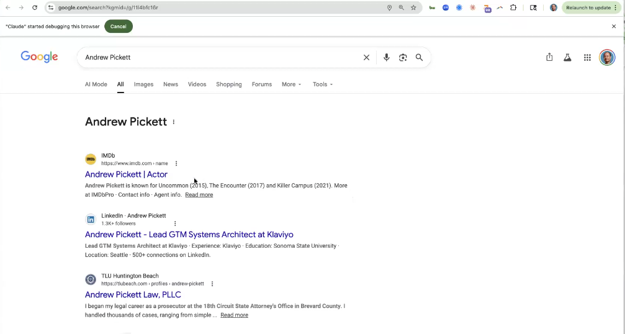The image size is (625, 334).
Task: Click tlubeach.com profiles URL breadcrumb
Action: click(x=152, y=284)
